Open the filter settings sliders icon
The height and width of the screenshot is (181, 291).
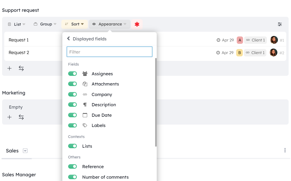[x=280, y=24]
